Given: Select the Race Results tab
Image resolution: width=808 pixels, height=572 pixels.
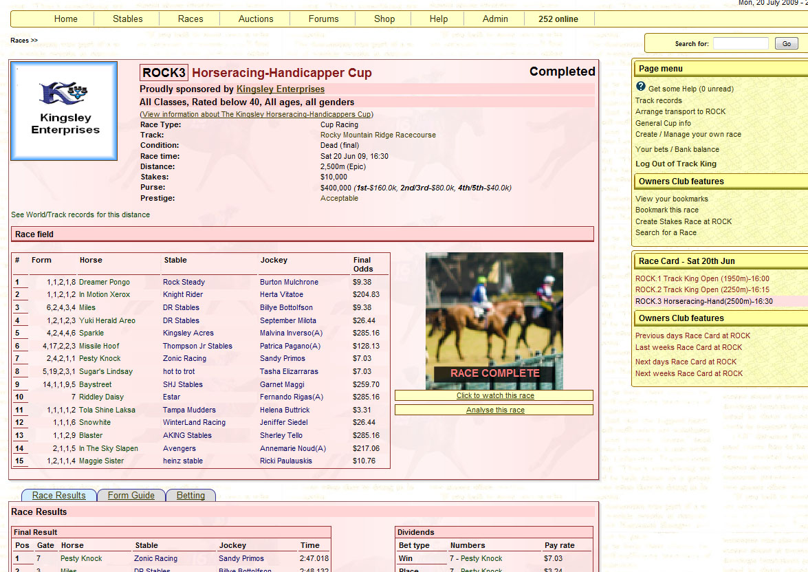Looking at the screenshot, I should tap(59, 495).
